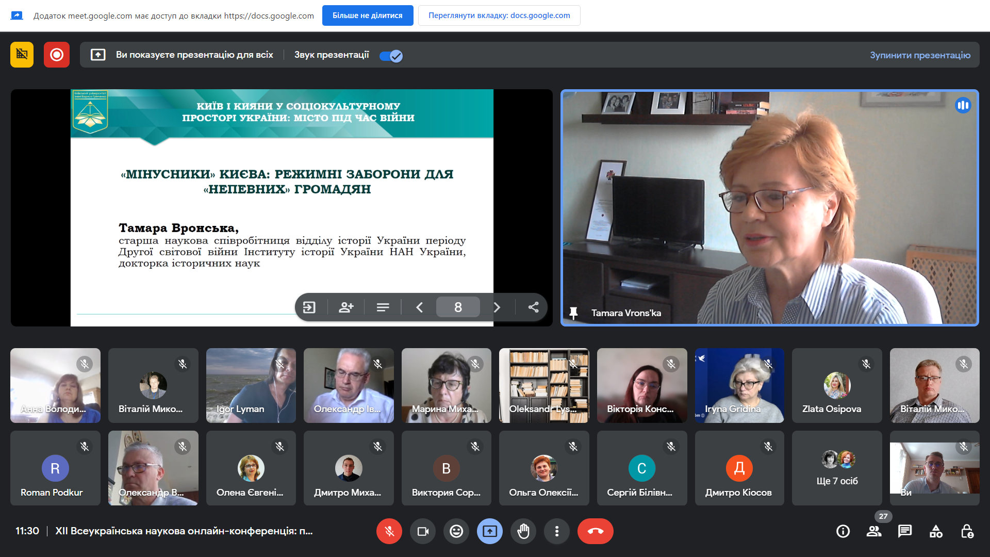Open the more options three-dot menu

coord(557,531)
